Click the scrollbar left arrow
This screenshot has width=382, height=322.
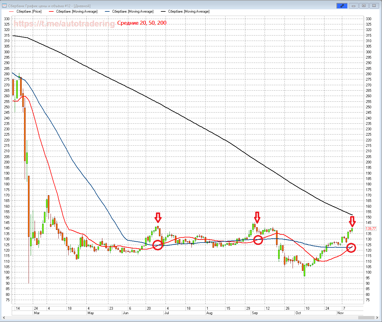point(4,317)
